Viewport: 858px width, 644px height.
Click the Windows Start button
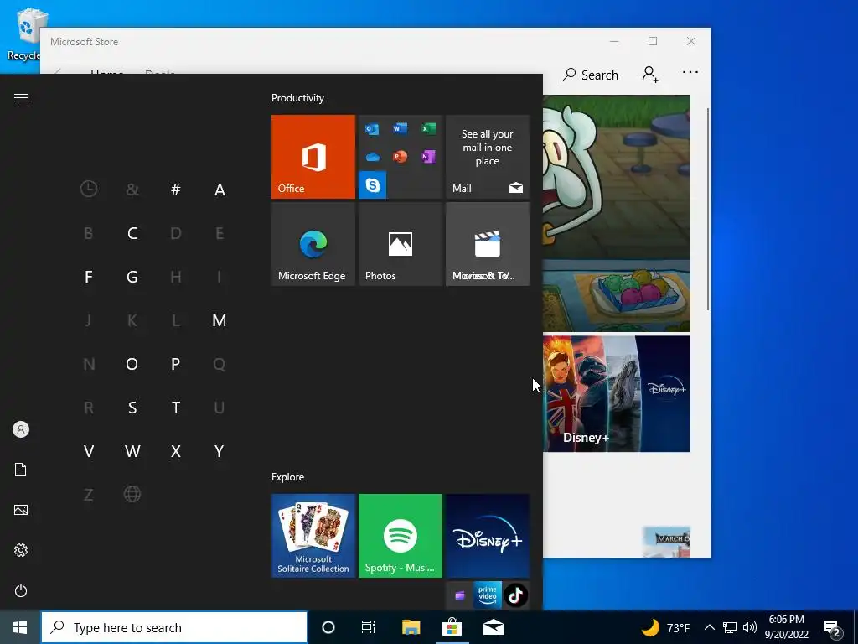[x=20, y=627]
